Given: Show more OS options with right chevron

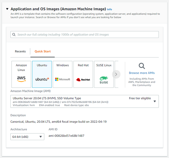Looking at the screenshot, I should 116,74.
